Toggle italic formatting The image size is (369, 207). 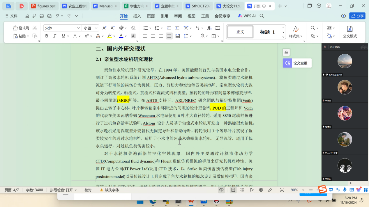tap(54, 36)
